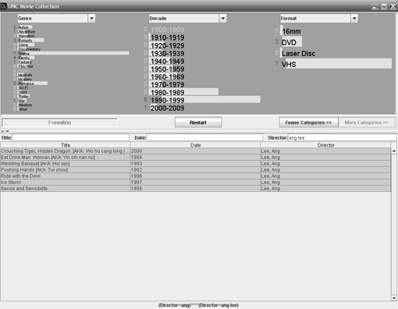Screen dimensions: 398x309
Task: Select the 1970-1979 decade
Action: click(x=167, y=84)
